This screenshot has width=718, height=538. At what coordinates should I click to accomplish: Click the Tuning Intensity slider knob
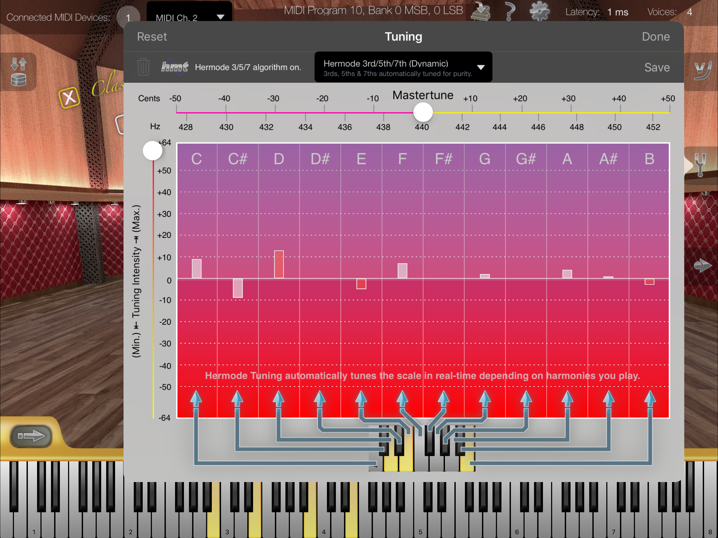[152, 151]
